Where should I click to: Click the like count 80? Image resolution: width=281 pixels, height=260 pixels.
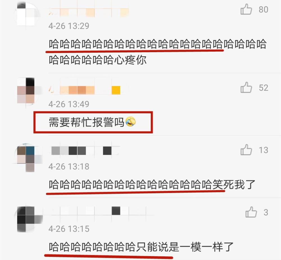[x=264, y=9]
